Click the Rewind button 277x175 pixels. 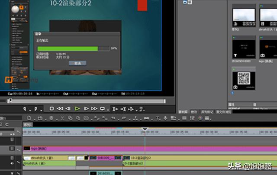(60, 109)
